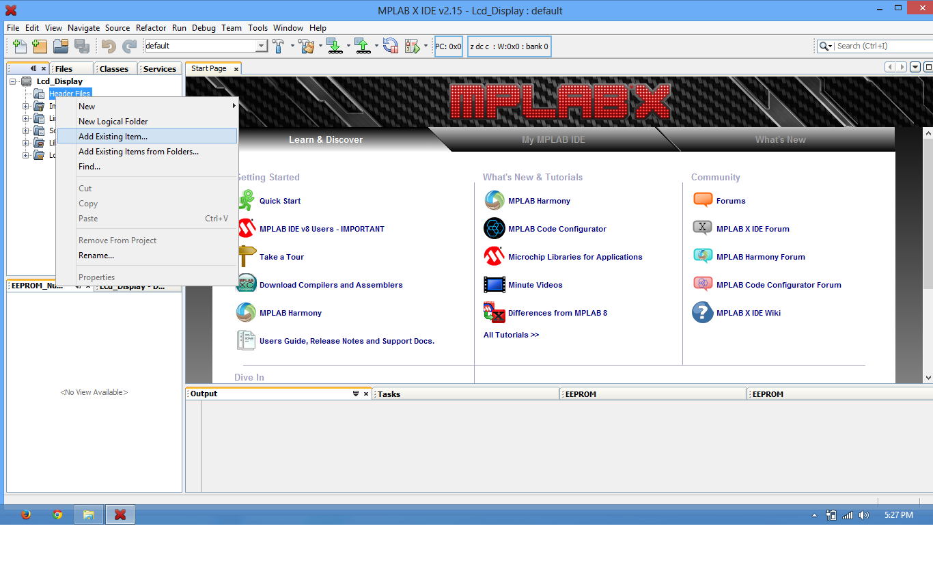The width and height of the screenshot is (933, 578).
Task: Click the MPLAB Code Configurator hexagon icon
Action: pos(494,228)
